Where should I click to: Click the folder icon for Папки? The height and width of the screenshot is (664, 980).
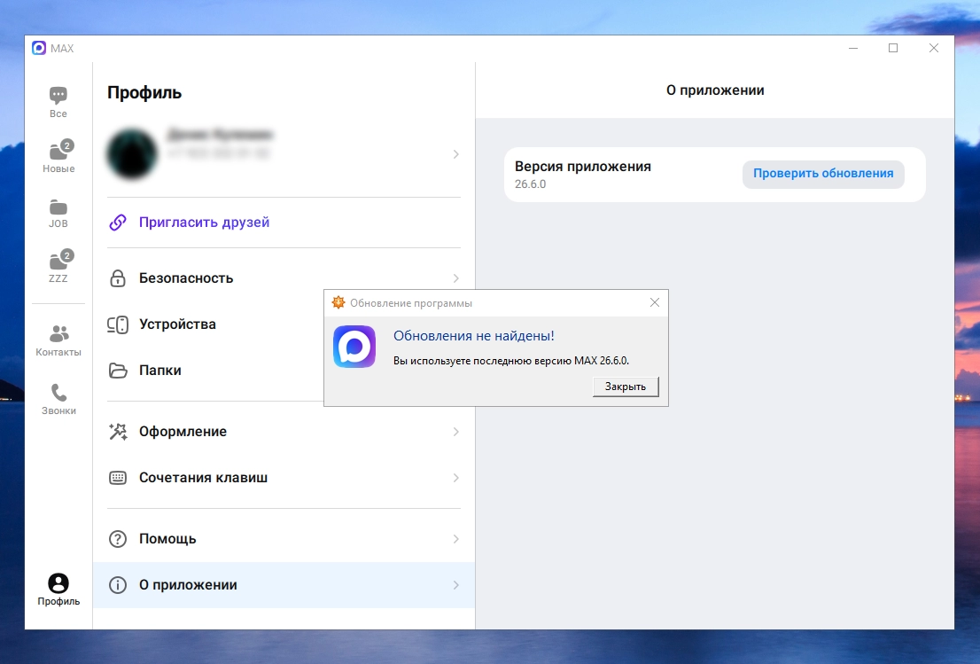[x=118, y=371]
